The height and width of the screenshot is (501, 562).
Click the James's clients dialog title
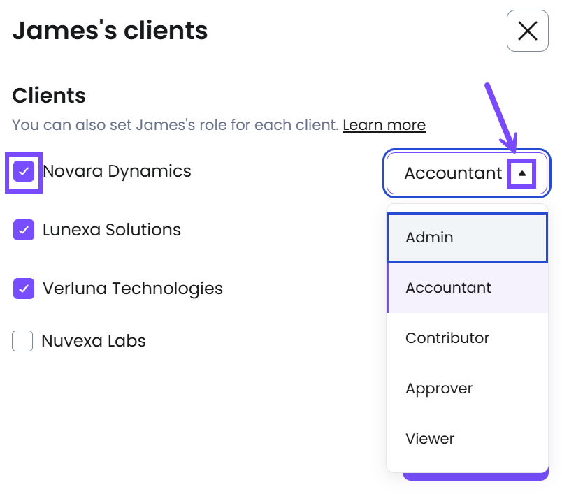[110, 31]
